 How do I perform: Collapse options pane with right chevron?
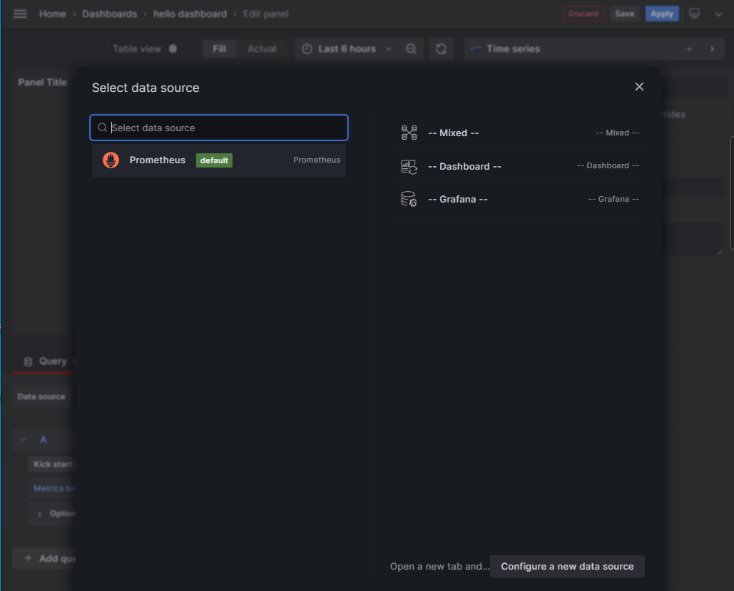tap(712, 48)
